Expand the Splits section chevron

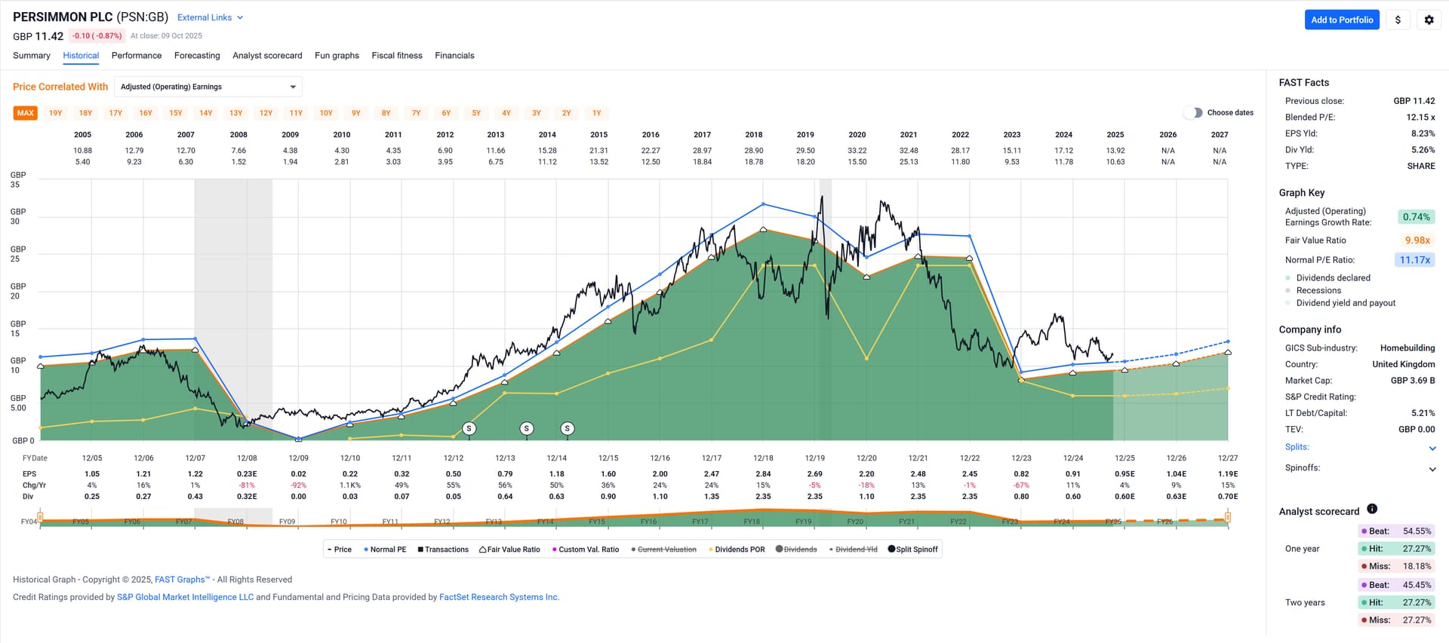pyautogui.click(x=1432, y=449)
